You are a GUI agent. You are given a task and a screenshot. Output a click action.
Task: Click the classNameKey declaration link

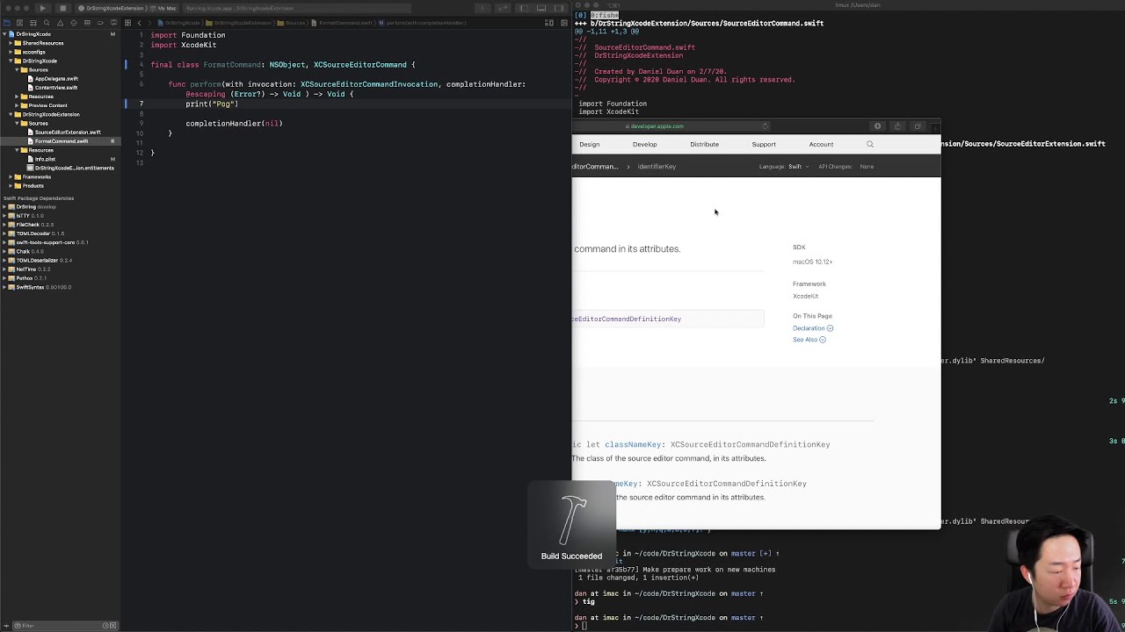633,445
